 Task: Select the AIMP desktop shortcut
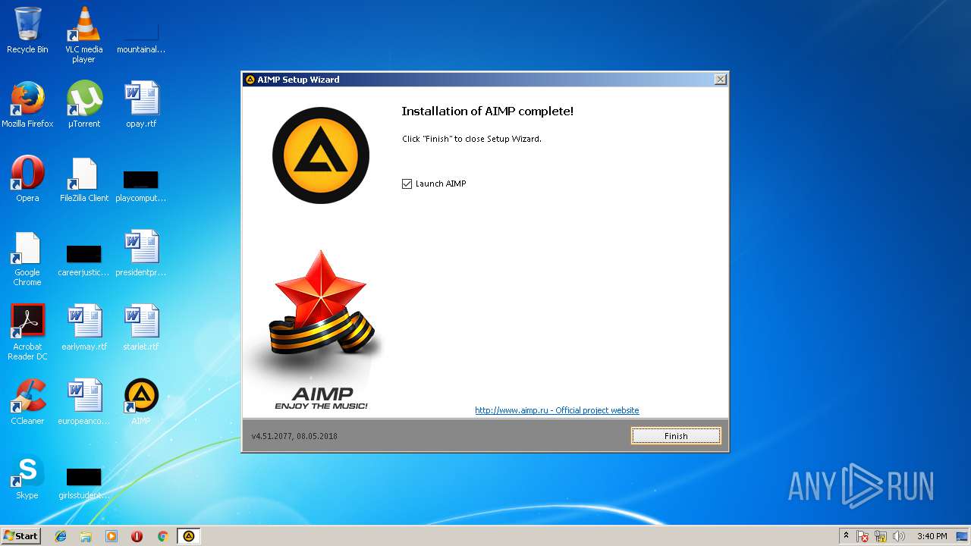[141, 402]
